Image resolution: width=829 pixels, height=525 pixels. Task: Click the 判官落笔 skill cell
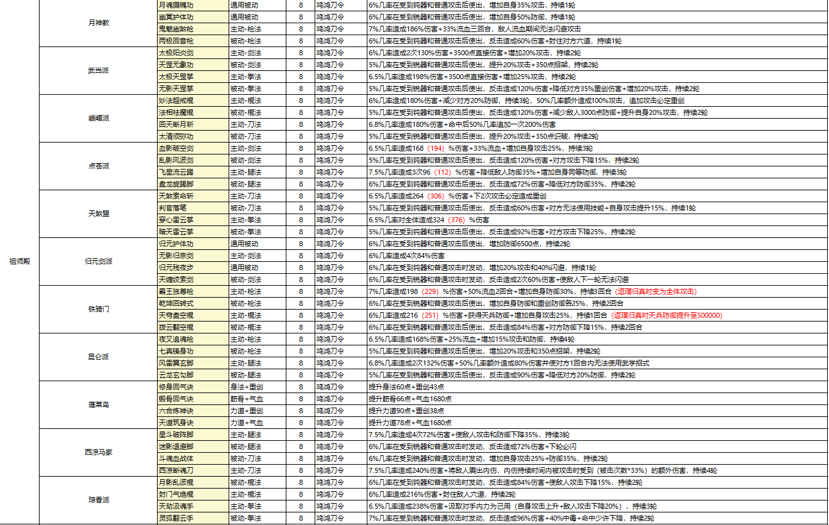point(193,208)
